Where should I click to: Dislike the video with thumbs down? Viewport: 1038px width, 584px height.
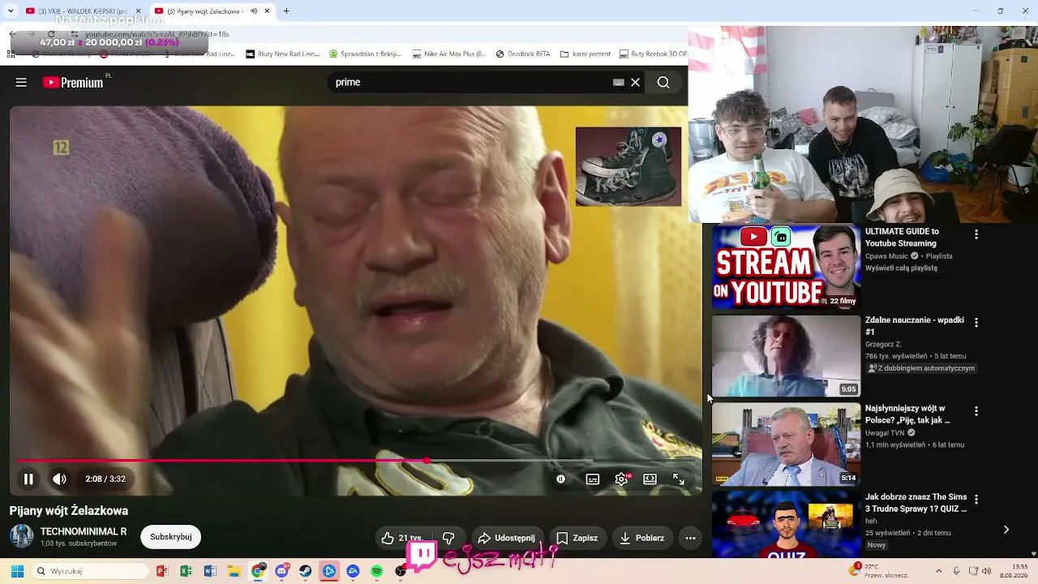click(448, 538)
